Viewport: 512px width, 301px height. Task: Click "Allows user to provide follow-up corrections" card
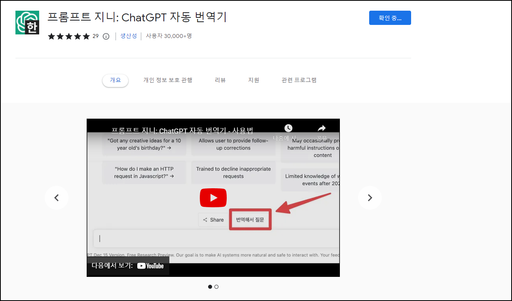[x=233, y=144]
